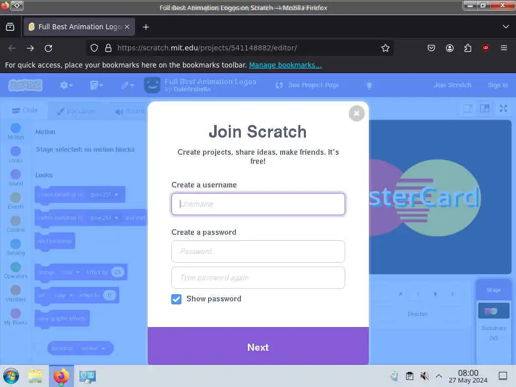
Task: Toggle muted volume icon in tray
Action: coord(424,376)
